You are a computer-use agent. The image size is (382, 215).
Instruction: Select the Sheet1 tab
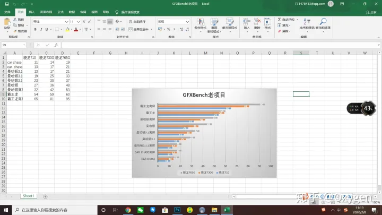pos(29,196)
